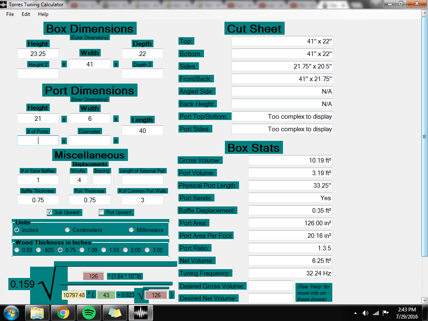Viewport: 428px width, 321px height.
Task: Launch Chrome from the taskbar
Action: pyautogui.click(x=63, y=313)
